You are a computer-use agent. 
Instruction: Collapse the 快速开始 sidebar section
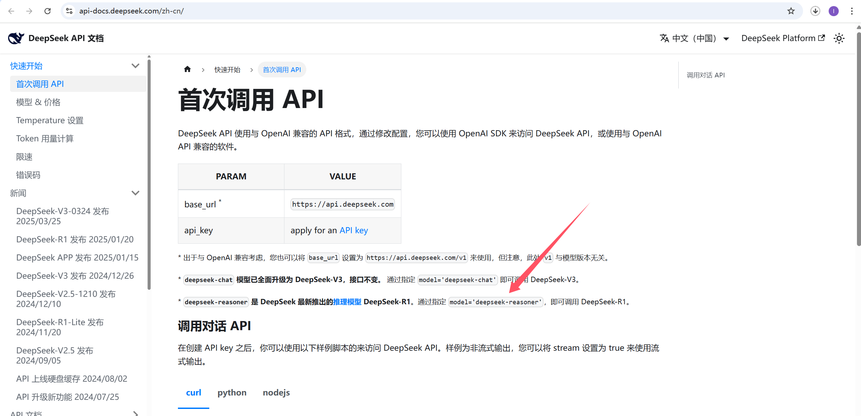[x=135, y=66]
